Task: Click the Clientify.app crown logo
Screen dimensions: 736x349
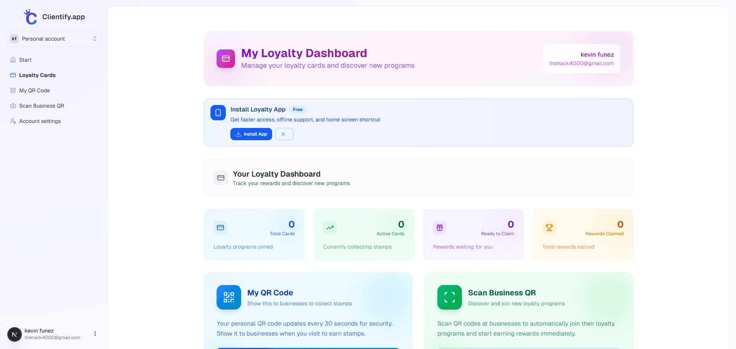Action: click(31, 17)
